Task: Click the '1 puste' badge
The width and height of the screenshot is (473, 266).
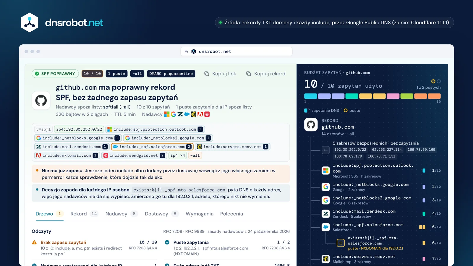Action: [116, 74]
